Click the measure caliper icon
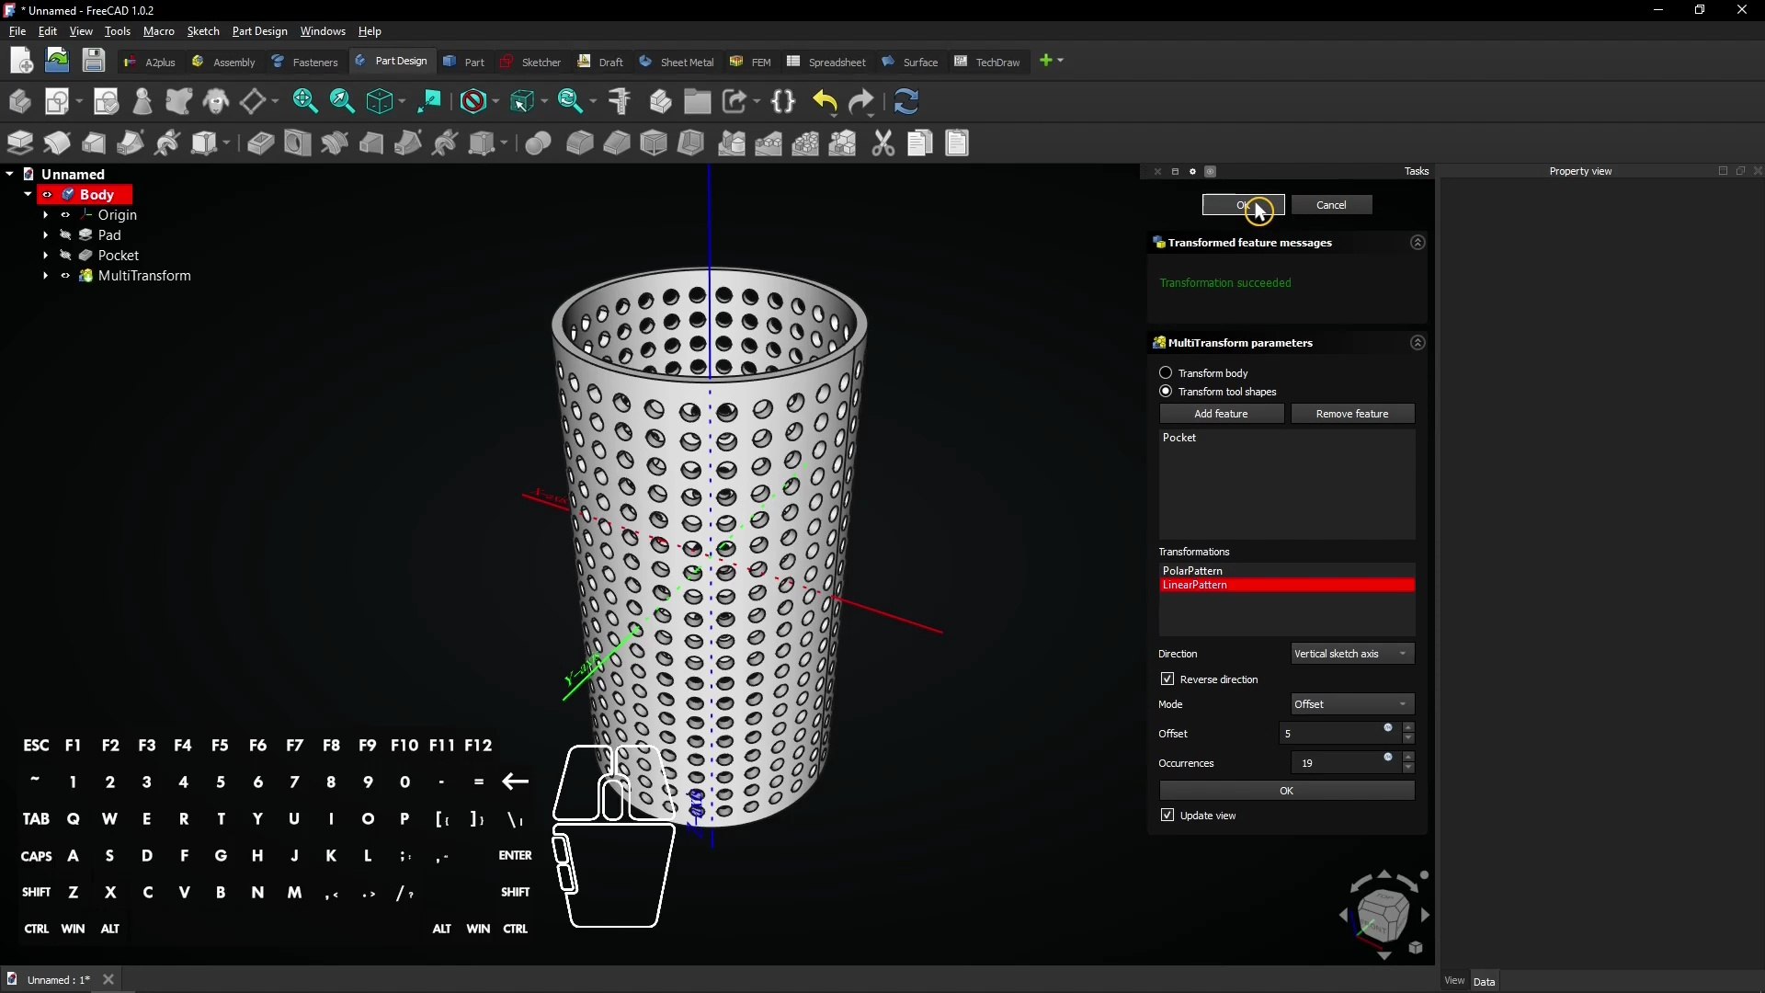 pos(620,101)
